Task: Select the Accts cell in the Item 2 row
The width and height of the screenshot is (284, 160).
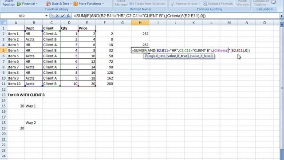Action: coord(34,39)
